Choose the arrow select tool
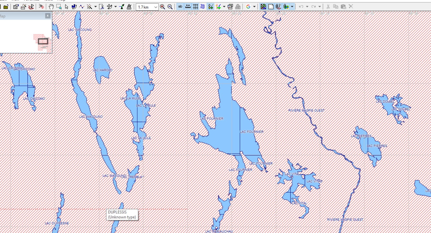 [x=66, y=7]
